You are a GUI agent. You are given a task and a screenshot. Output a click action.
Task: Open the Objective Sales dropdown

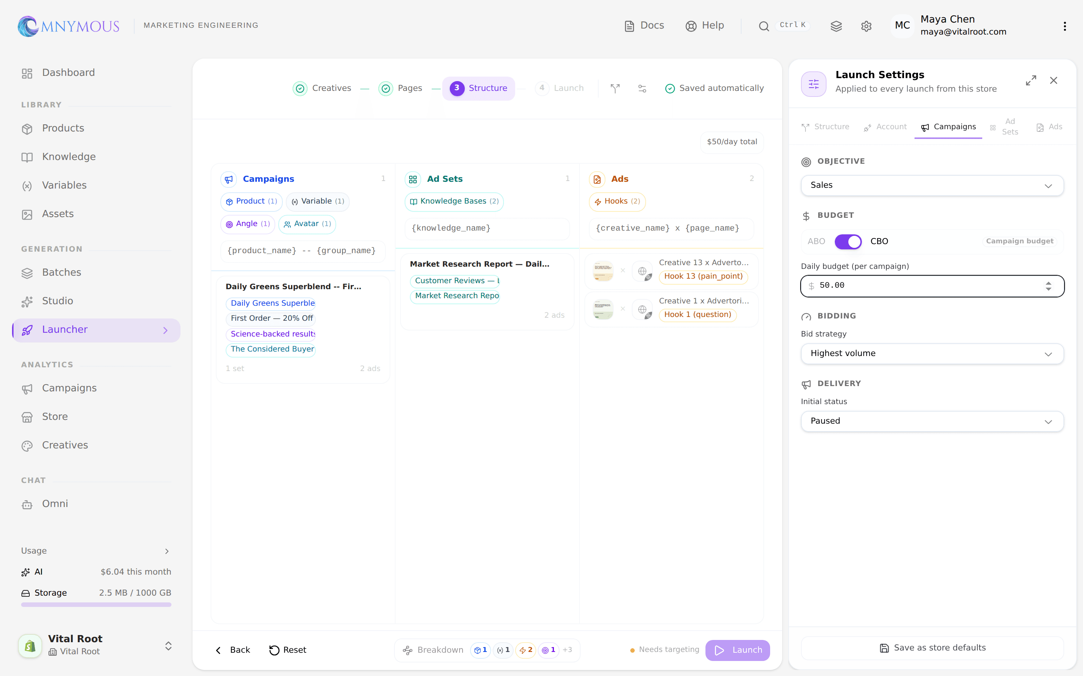[x=932, y=186]
